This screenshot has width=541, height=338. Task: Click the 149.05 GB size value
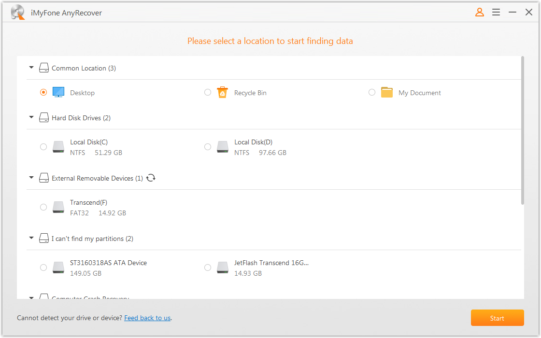(x=85, y=273)
